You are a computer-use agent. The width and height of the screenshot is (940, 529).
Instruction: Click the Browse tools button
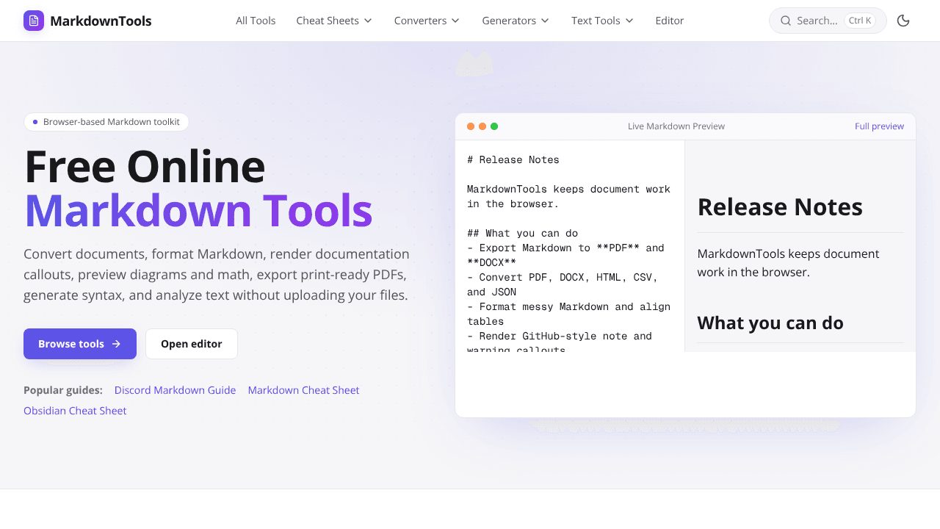click(80, 344)
